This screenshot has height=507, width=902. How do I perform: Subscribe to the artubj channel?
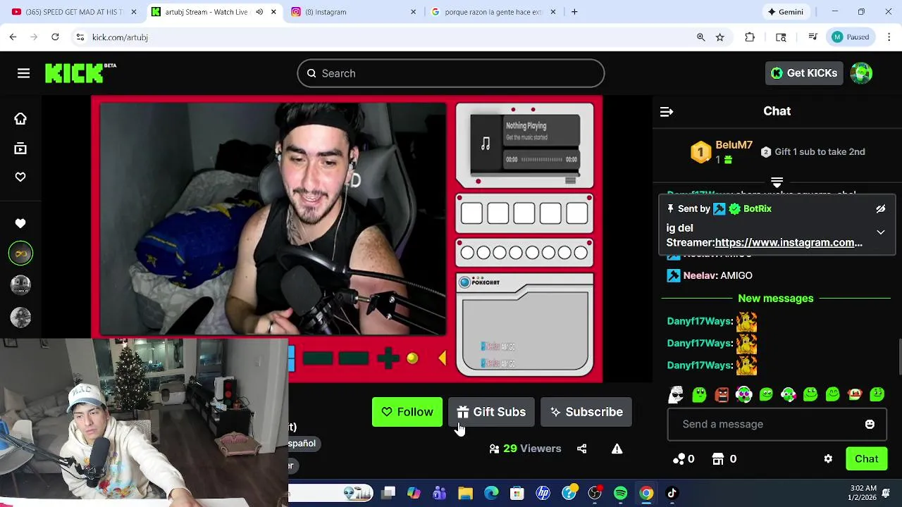[x=586, y=412]
